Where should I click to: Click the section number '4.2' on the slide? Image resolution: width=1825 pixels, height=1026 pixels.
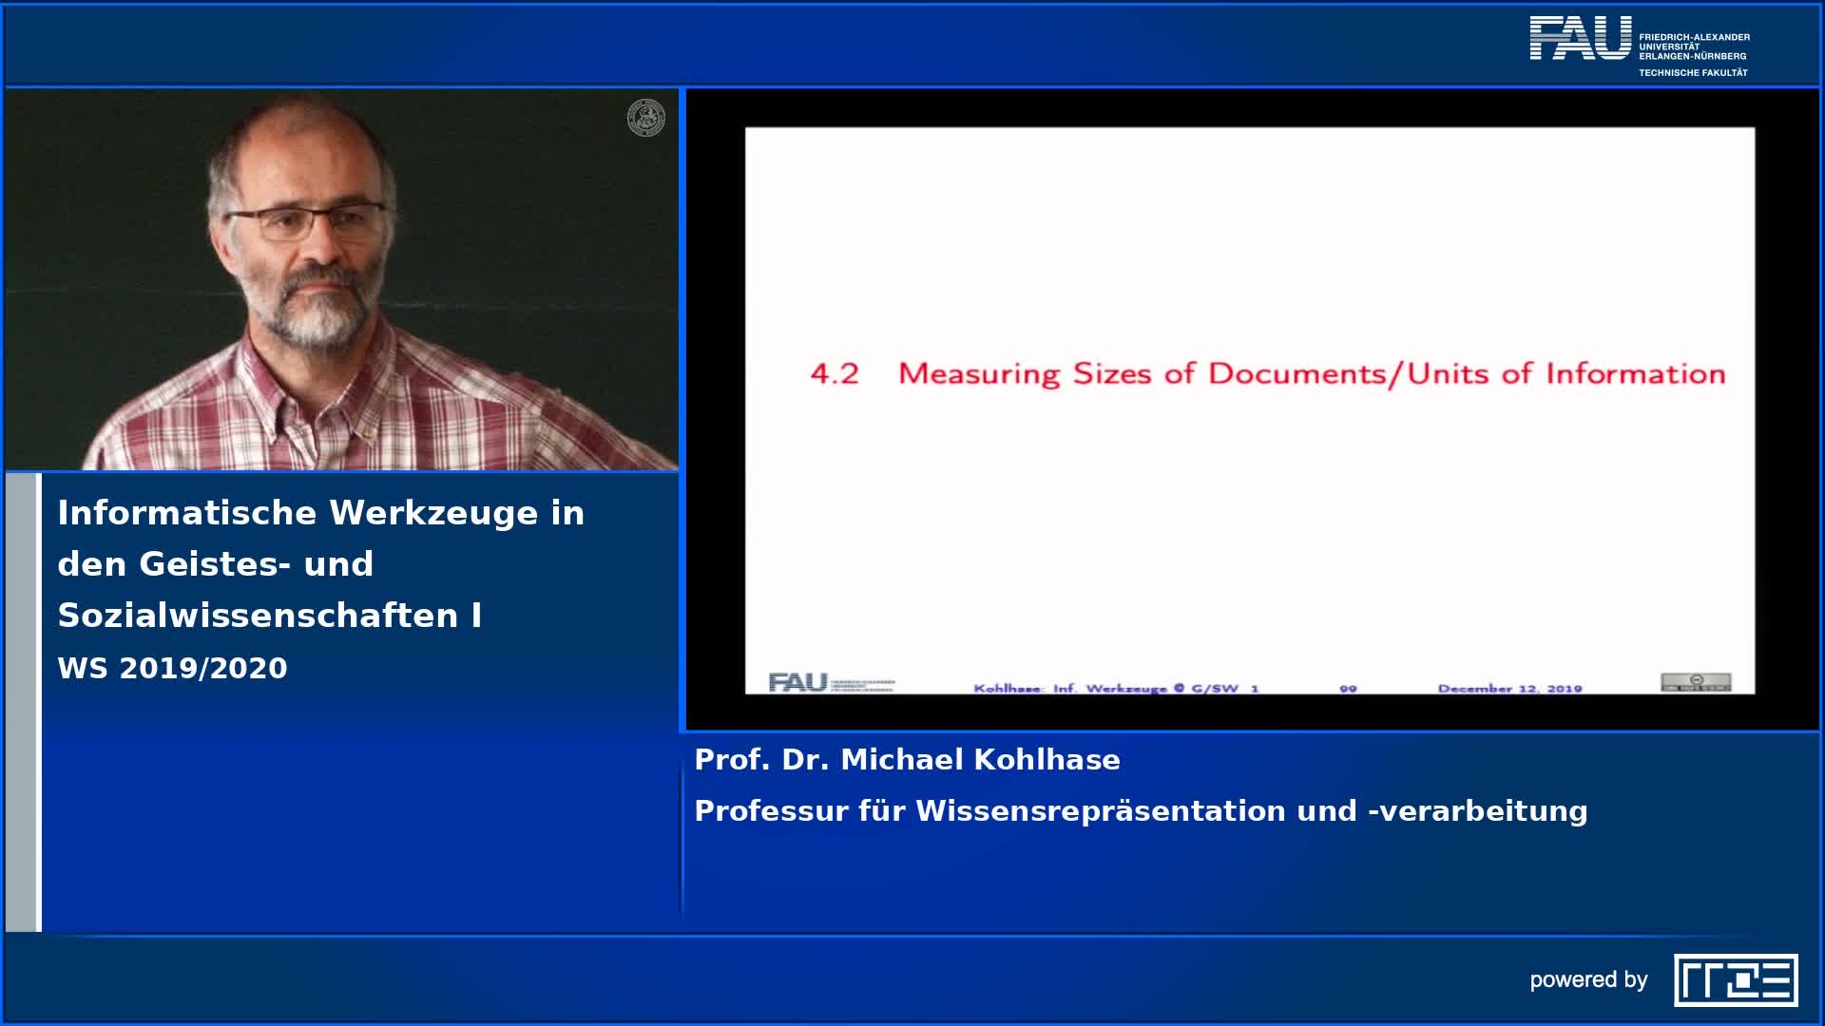[835, 373]
